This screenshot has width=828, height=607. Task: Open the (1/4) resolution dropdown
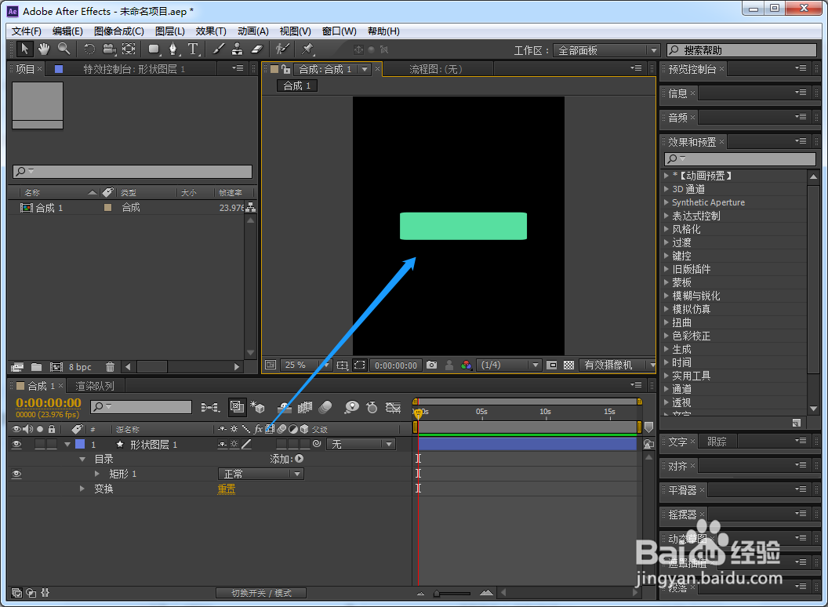coord(510,365)
